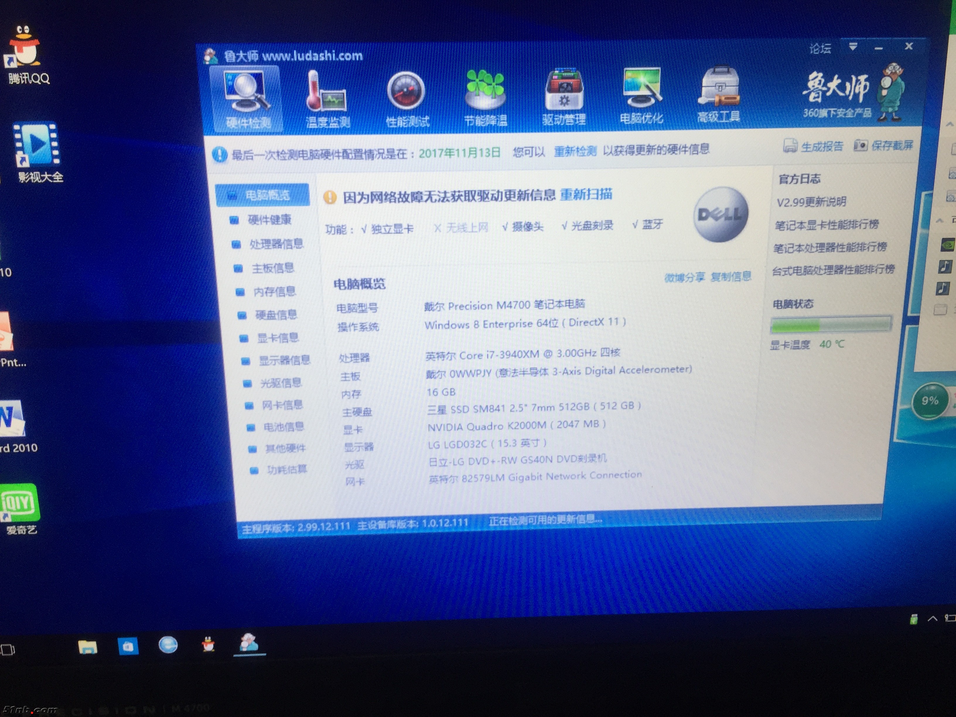
Task: Select 电池信息 in the sidebar
Action: (283, 427)
